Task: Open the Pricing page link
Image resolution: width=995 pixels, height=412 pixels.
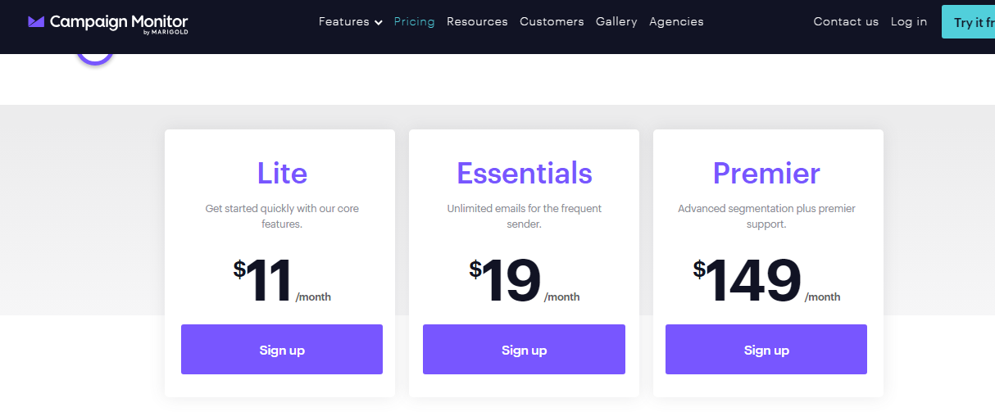Action: point(414,22)
